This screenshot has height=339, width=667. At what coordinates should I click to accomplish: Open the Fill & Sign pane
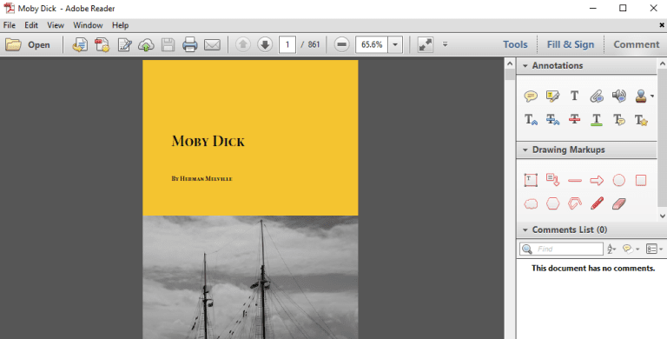pos(571,44)
